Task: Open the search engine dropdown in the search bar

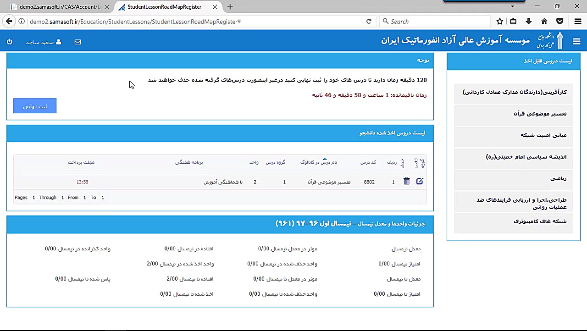Action: (x=386, y=21)
